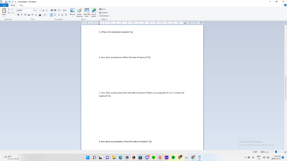Expand the bullet list style dropdown

pyautogui.click(x=61, y=10)
